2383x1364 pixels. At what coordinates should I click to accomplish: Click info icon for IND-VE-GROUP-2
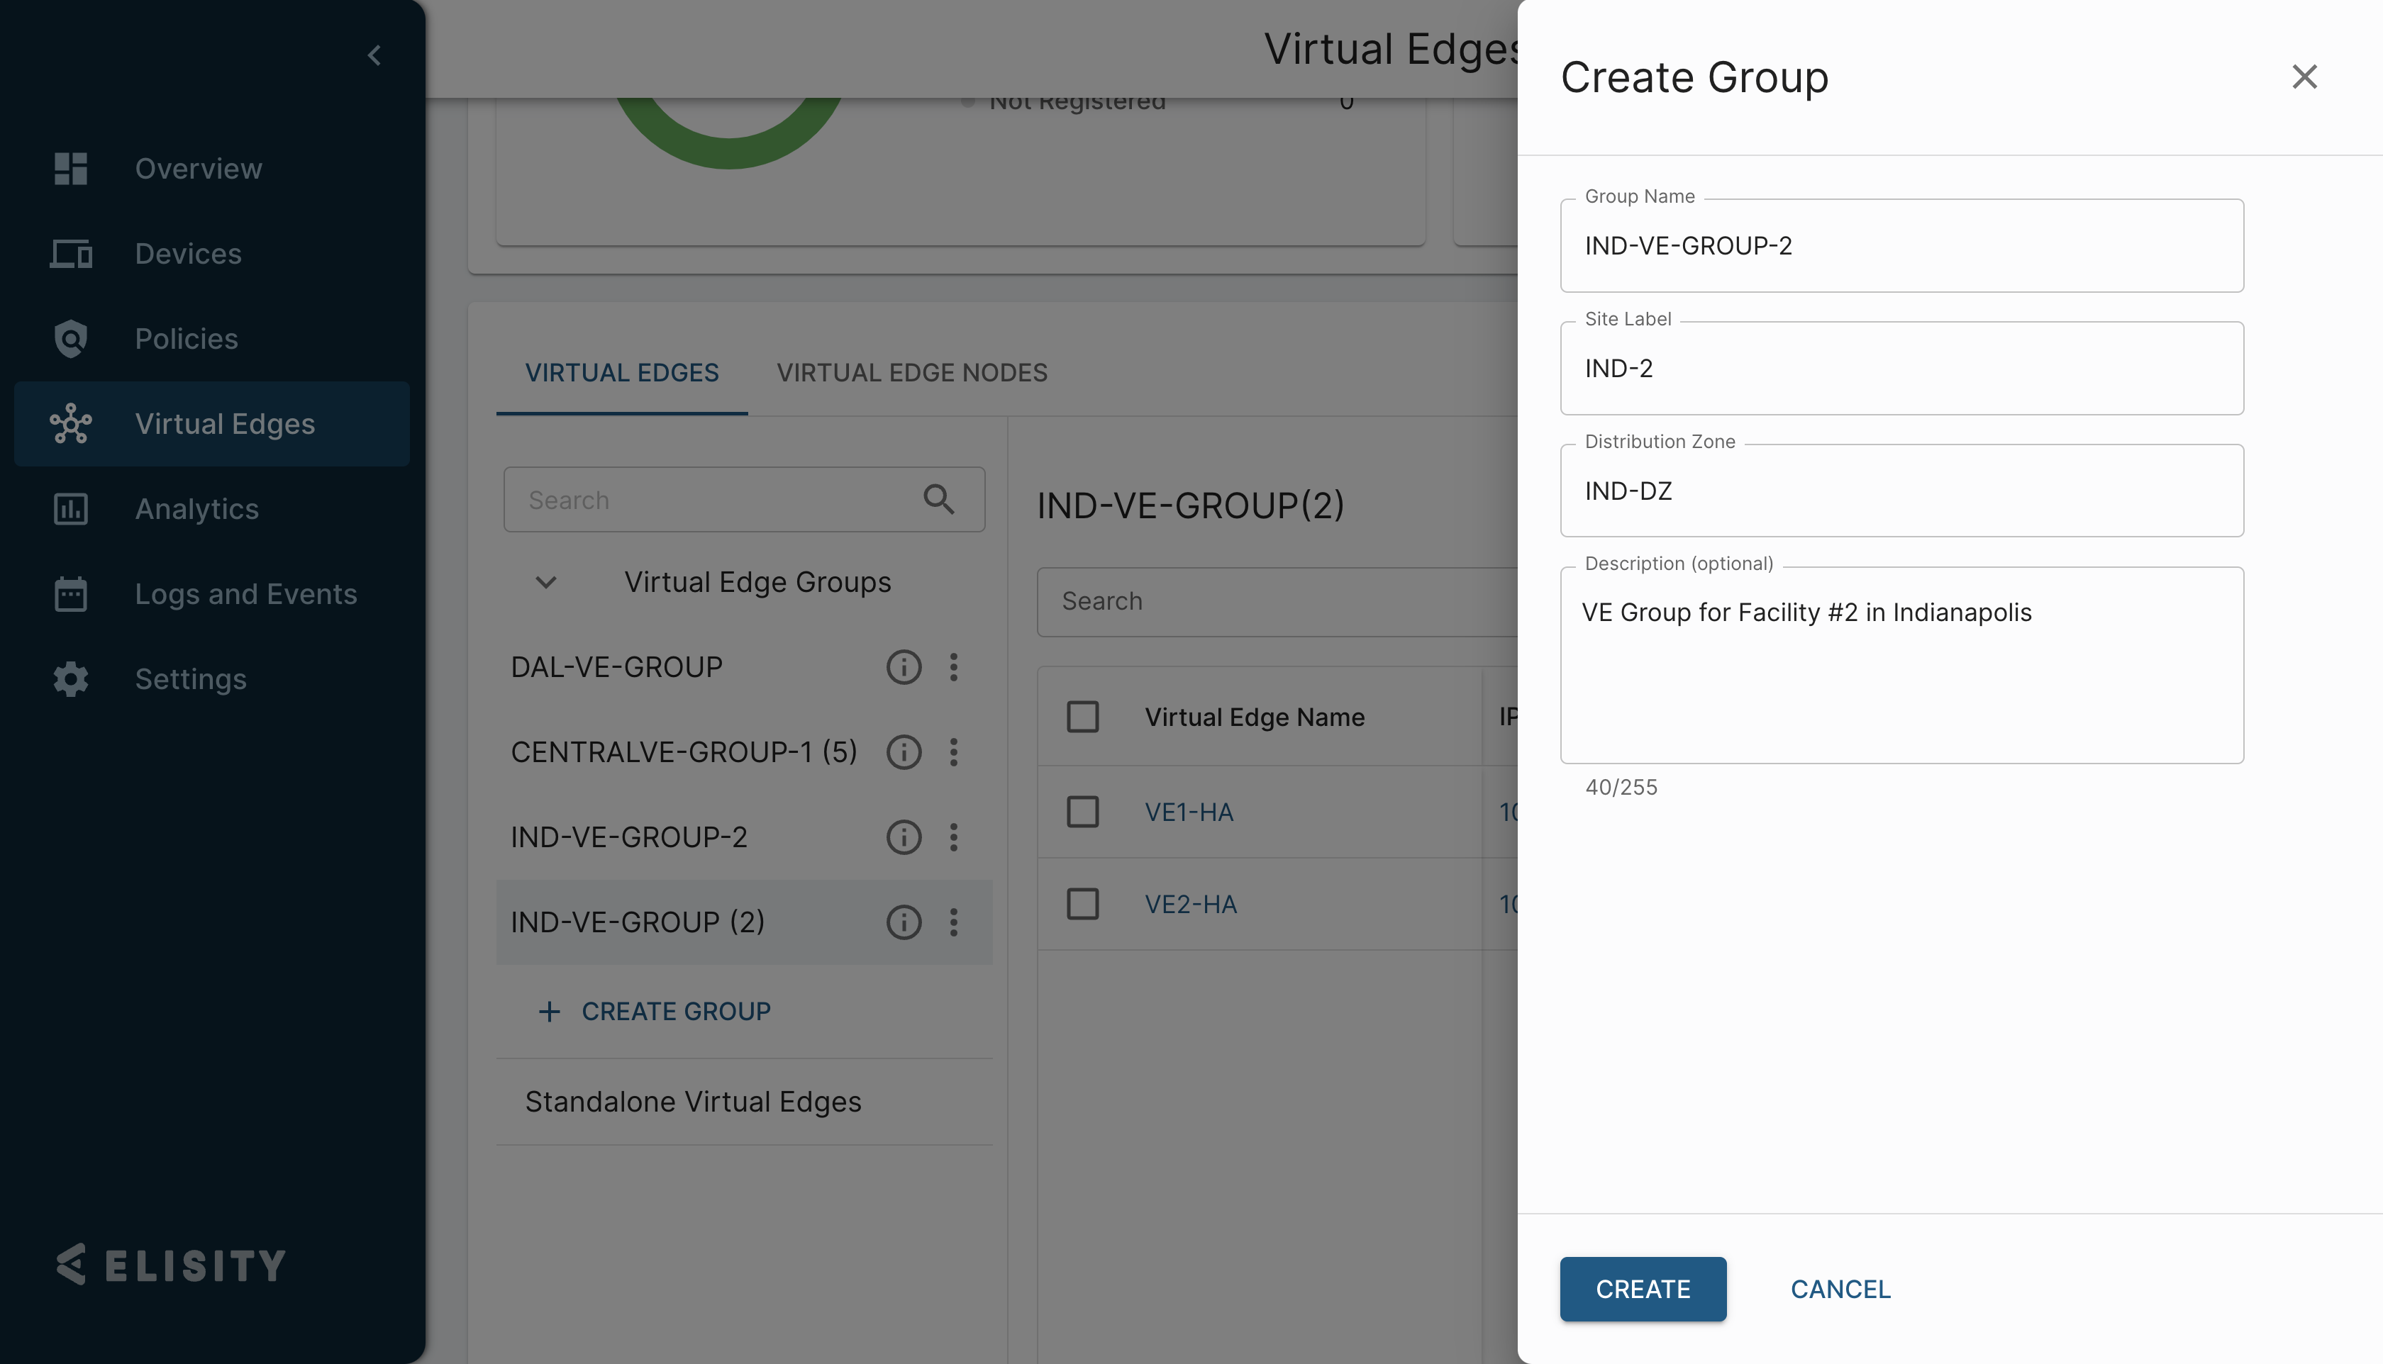904,837
